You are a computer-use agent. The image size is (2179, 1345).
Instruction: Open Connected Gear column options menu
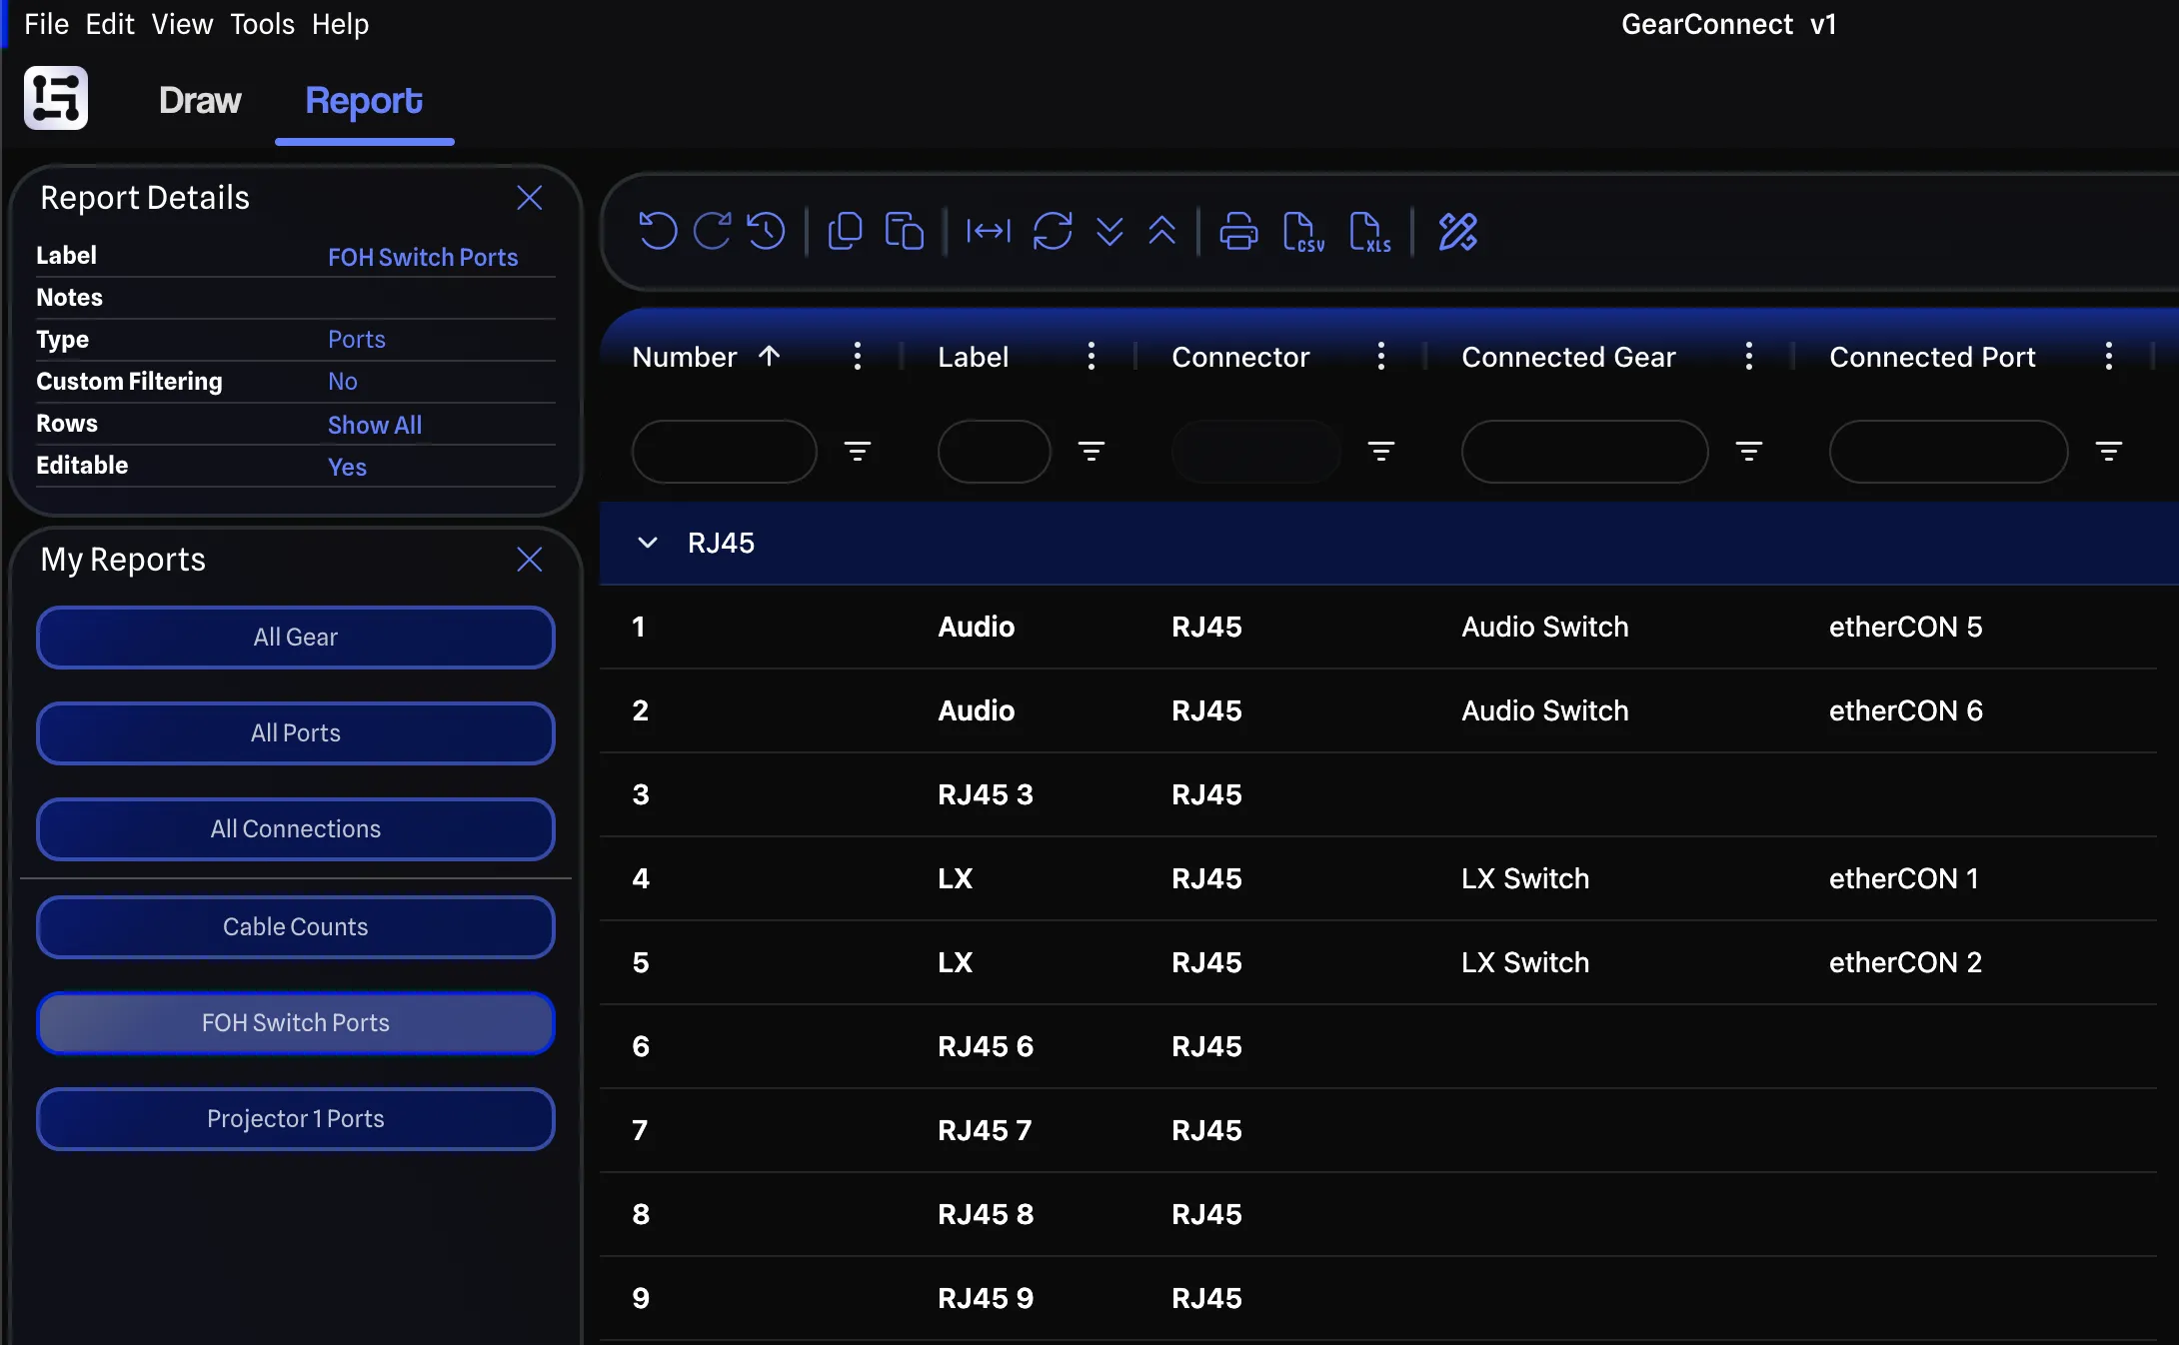pos(1748,356)
